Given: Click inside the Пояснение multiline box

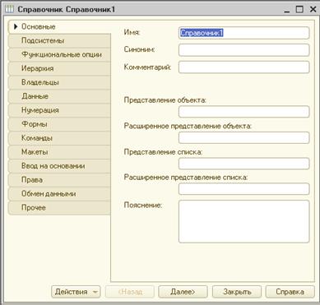Looking at the screenshot, I should coord(243,221).
